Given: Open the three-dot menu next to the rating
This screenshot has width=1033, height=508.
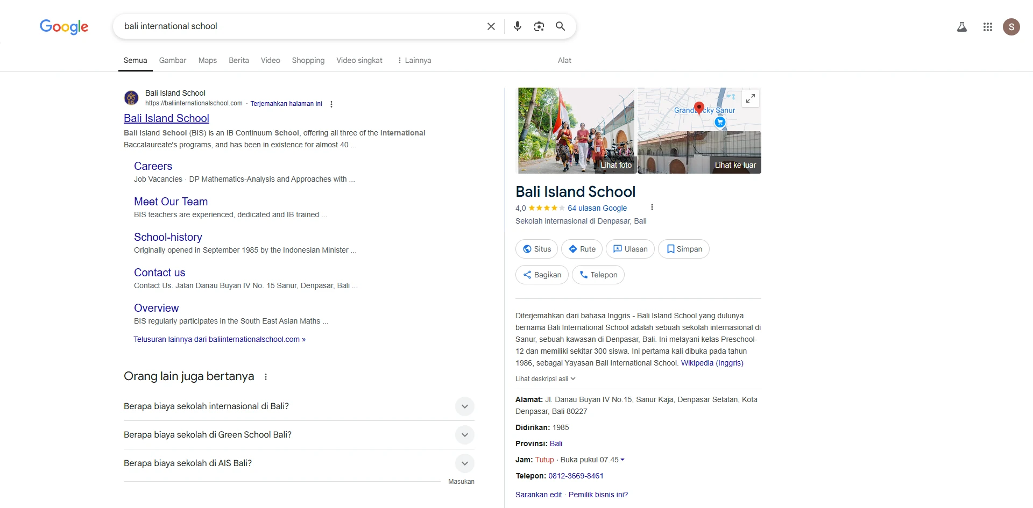Looking at the screenshot, I should 651,207.
